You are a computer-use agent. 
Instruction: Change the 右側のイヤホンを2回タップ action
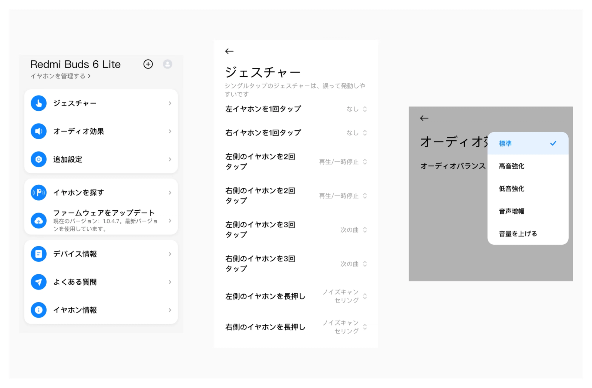click(343, 196)
